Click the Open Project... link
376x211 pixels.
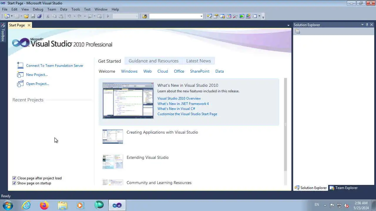pyautogui.click(x=38, y=84)
